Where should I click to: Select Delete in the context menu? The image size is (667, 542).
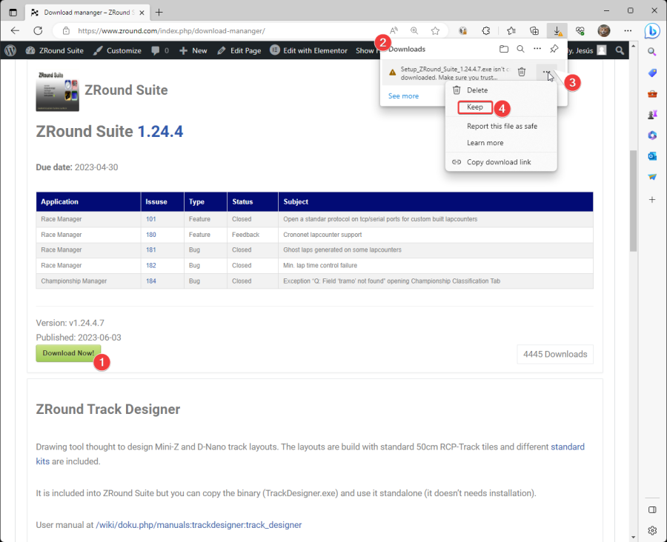(501, 90)
